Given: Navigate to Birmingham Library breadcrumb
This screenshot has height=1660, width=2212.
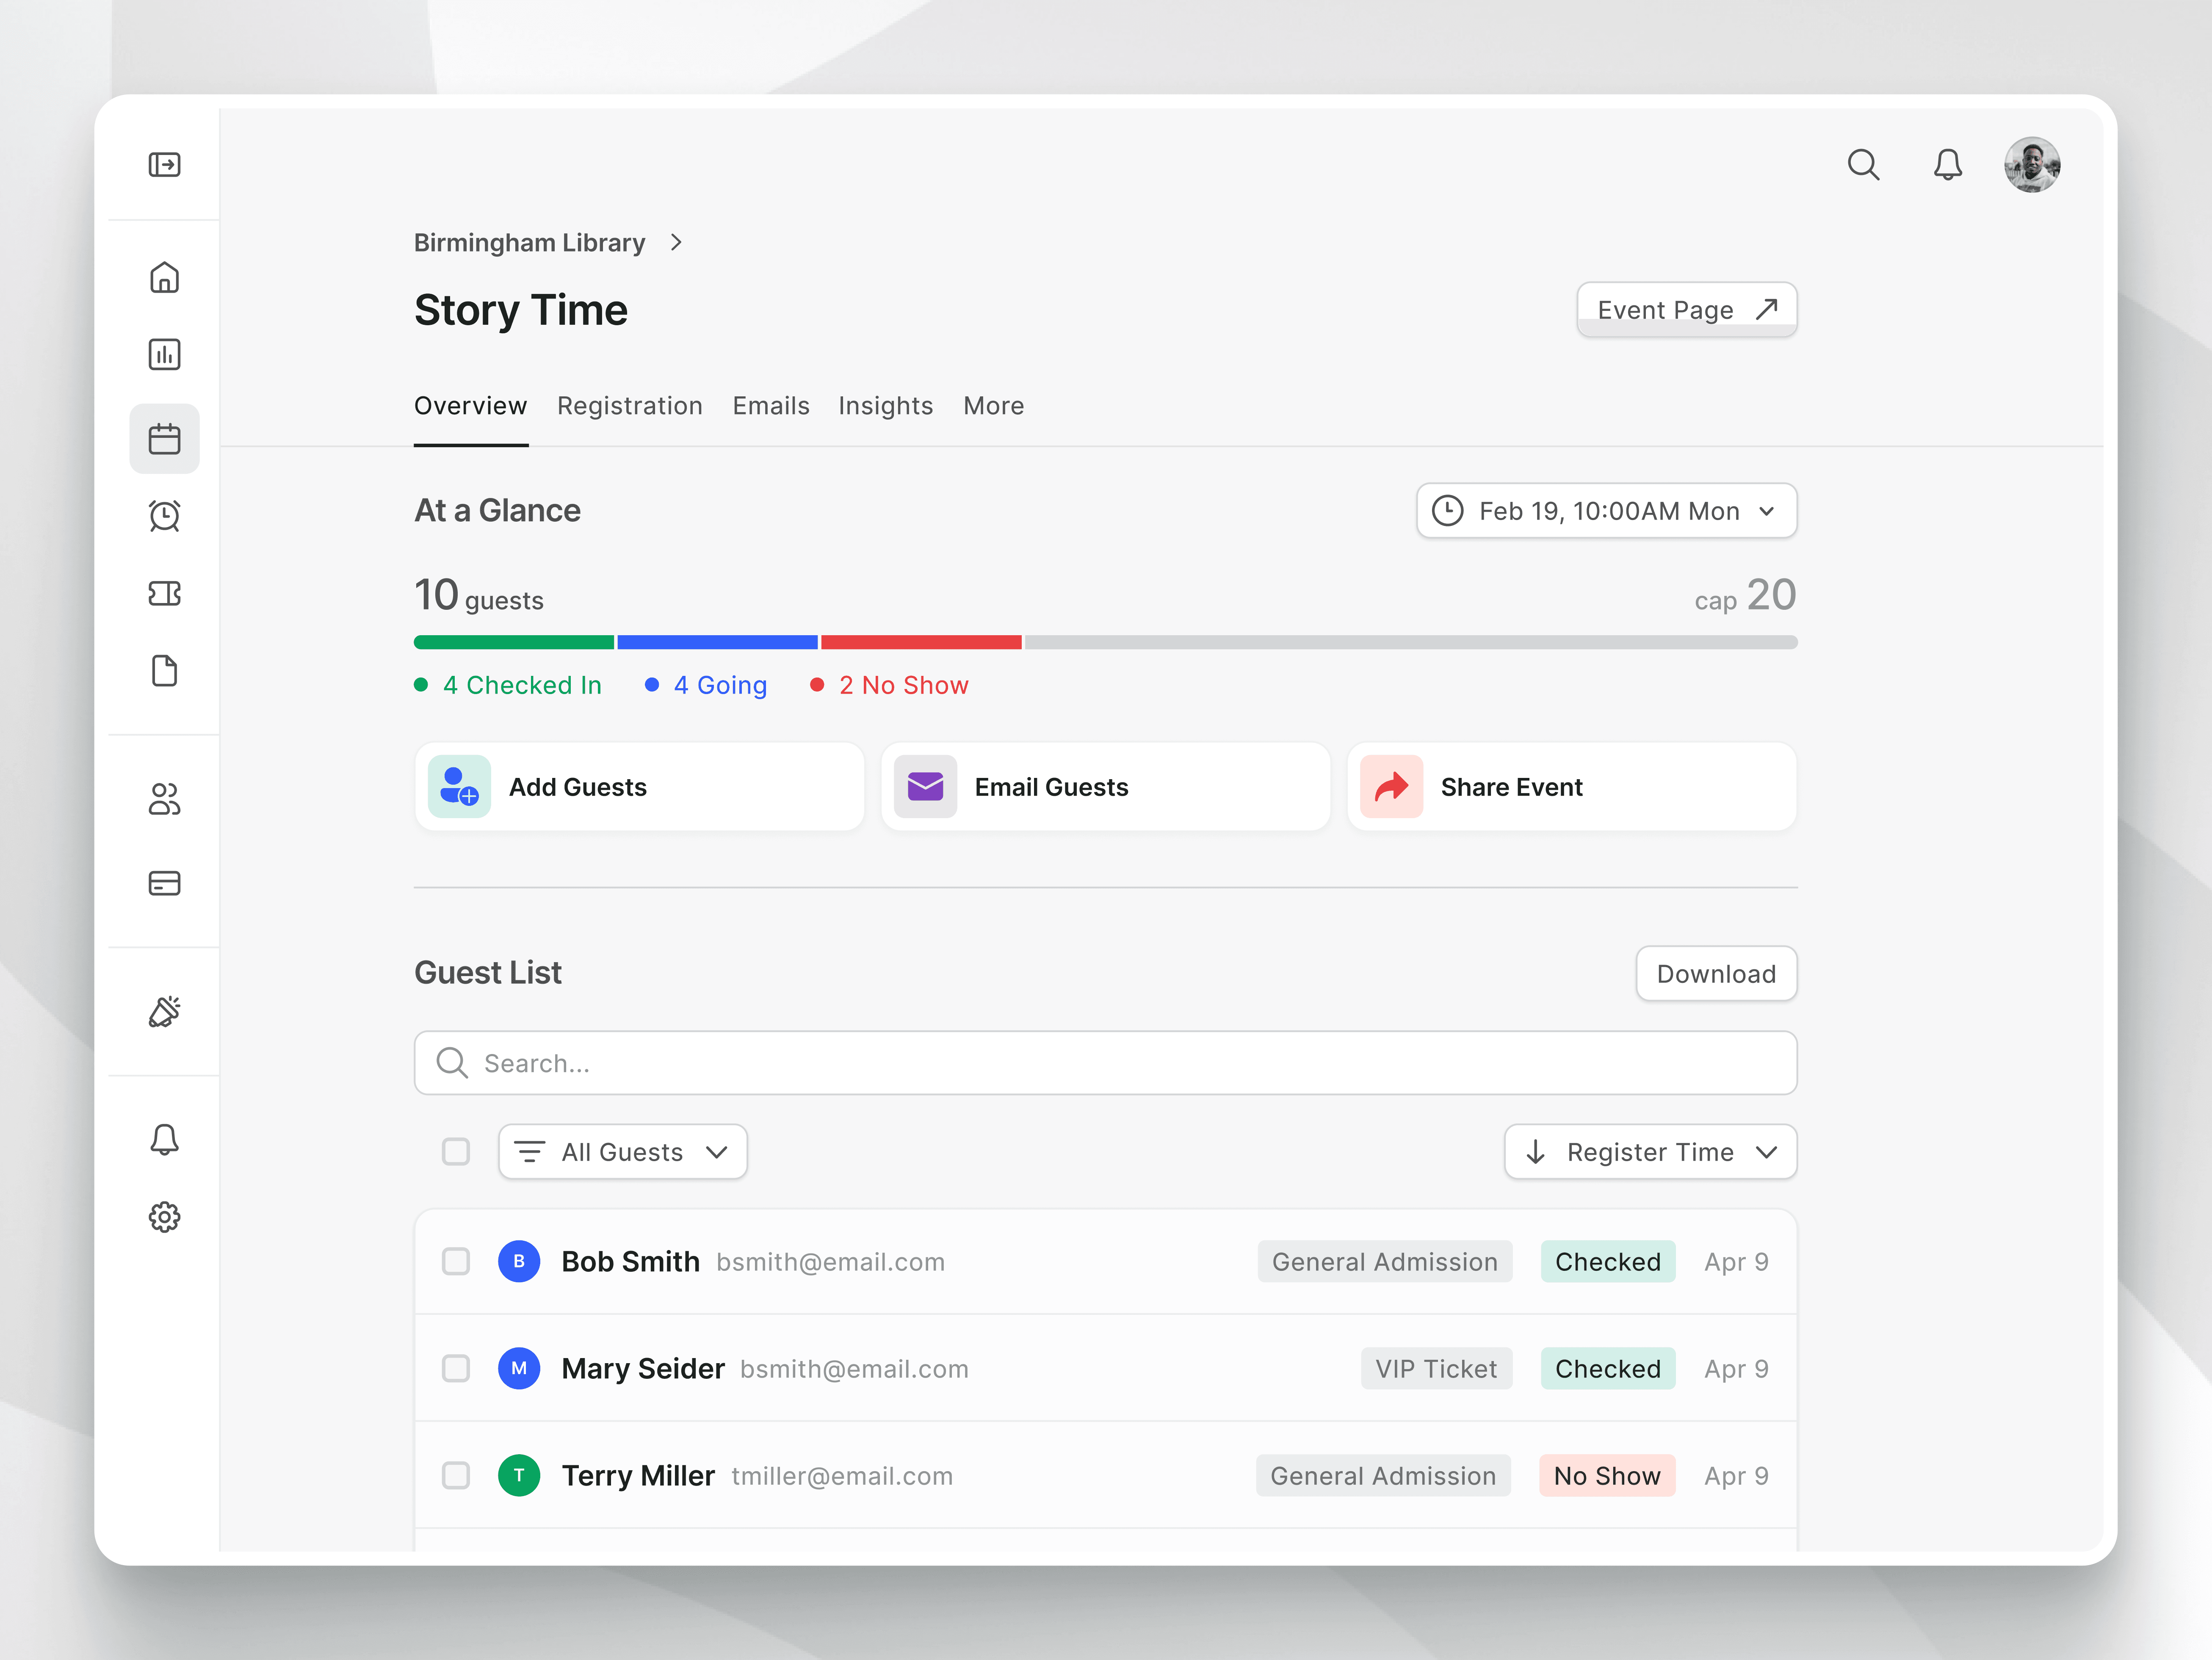Looking at the screenshot, I should pyautogui.click(x=530, y=243).
